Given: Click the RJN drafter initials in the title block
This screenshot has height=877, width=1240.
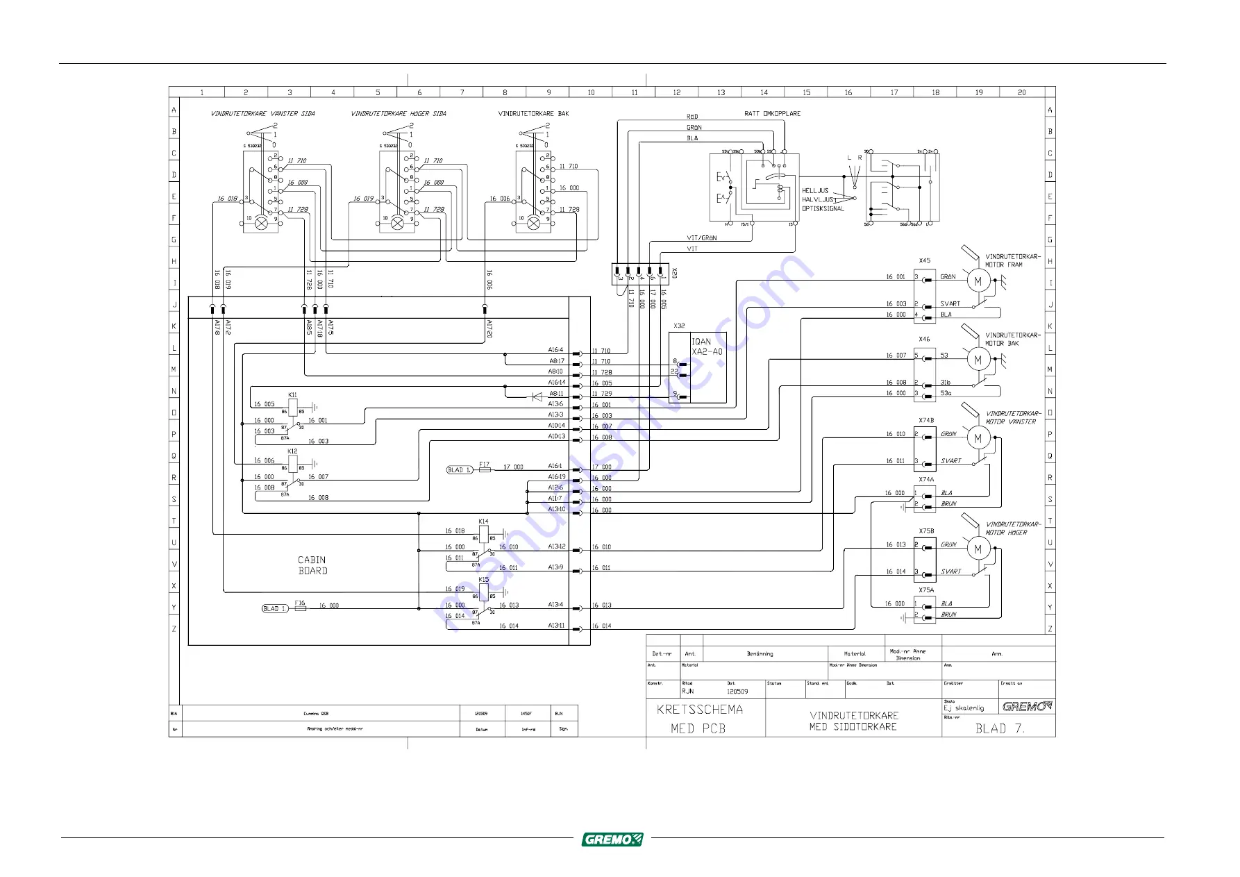Looking at the screenshot, I should point(687,692).
